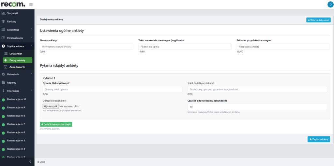This screenshot has width=334, height=166.
Task: Click the Auto-Raporty calendar icon
Action: (x=6, y=67)
